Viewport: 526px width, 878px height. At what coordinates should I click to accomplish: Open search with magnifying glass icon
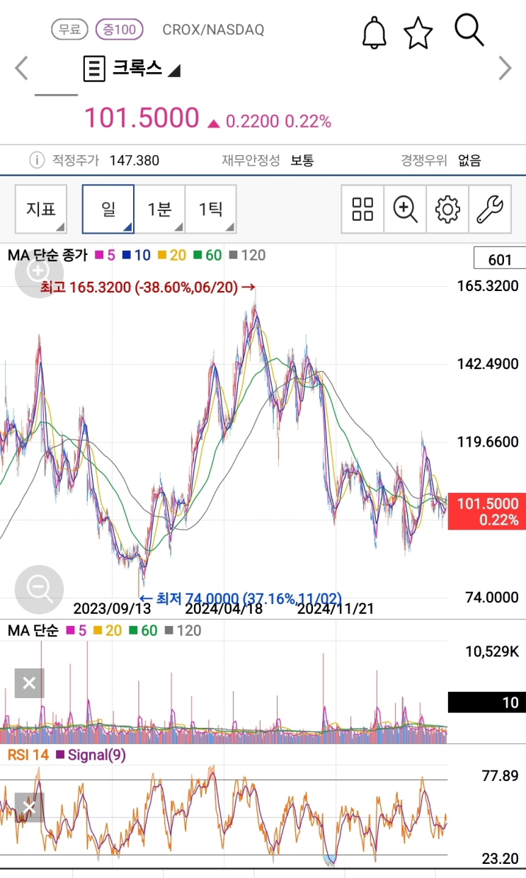[469, 30]
